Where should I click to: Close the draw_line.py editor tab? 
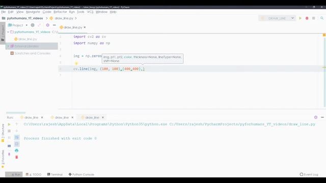85,27
